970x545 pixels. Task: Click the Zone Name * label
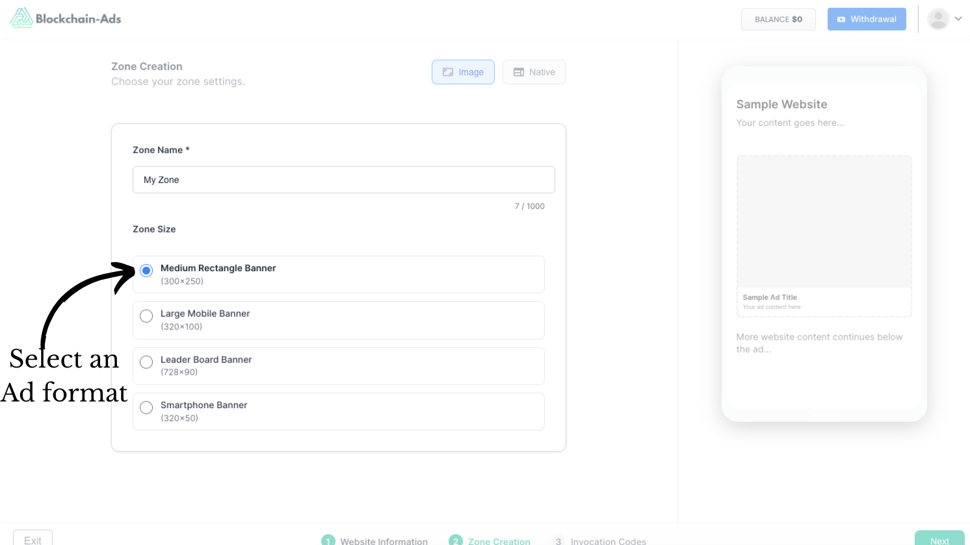point(161,150)
